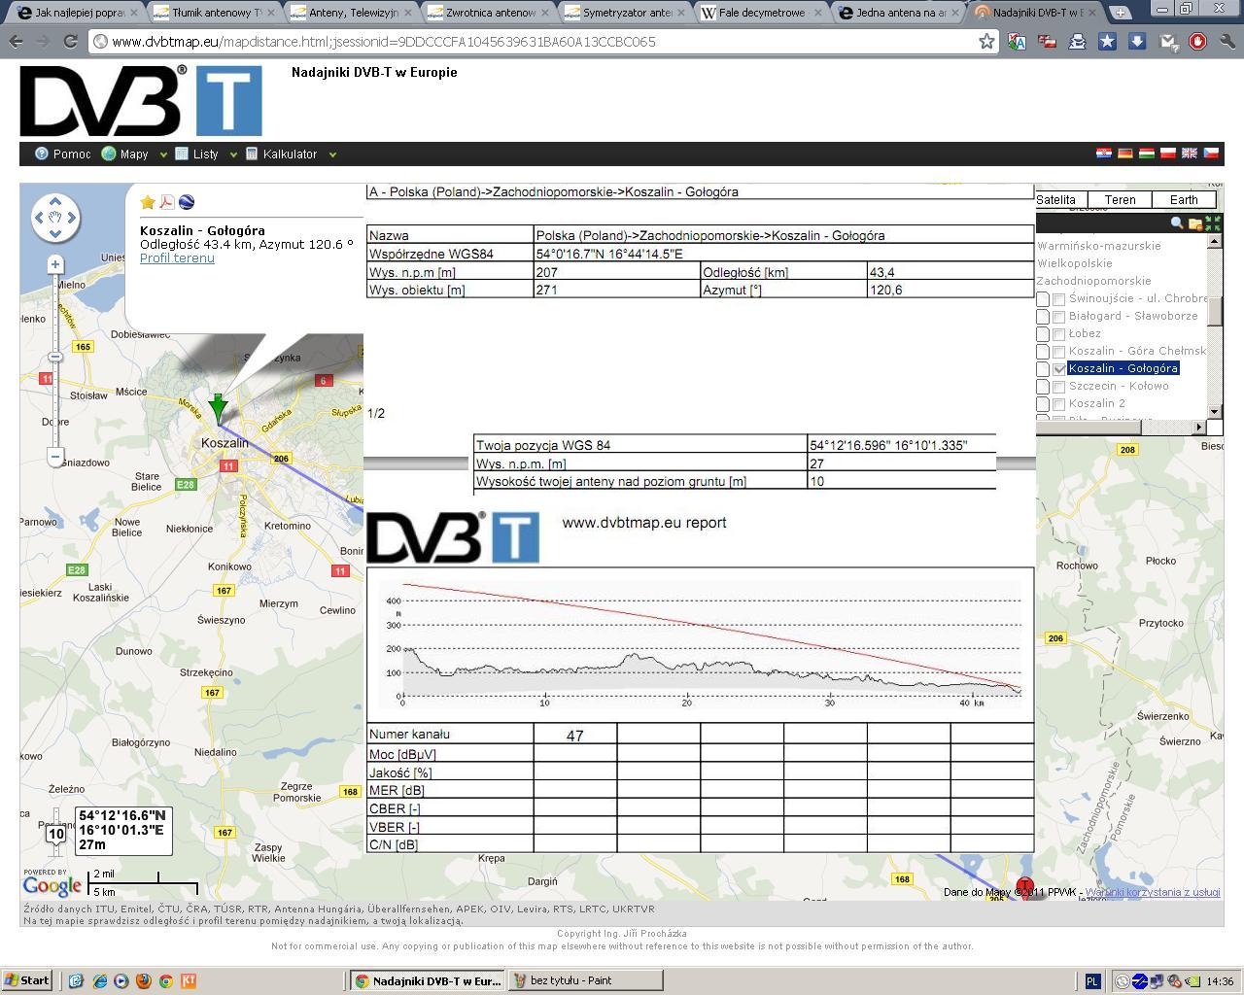Click the red AdBlock stop-hand icon
Image resolution: width=1244 pixels, height=995 pixels.
tap(1197, 42)
